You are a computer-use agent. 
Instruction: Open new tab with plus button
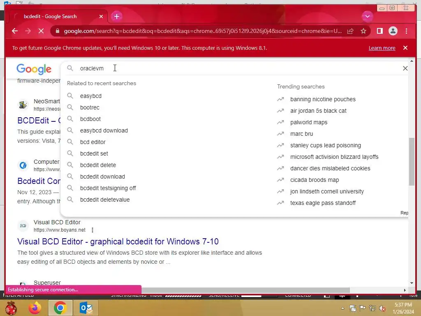point(116,16)
